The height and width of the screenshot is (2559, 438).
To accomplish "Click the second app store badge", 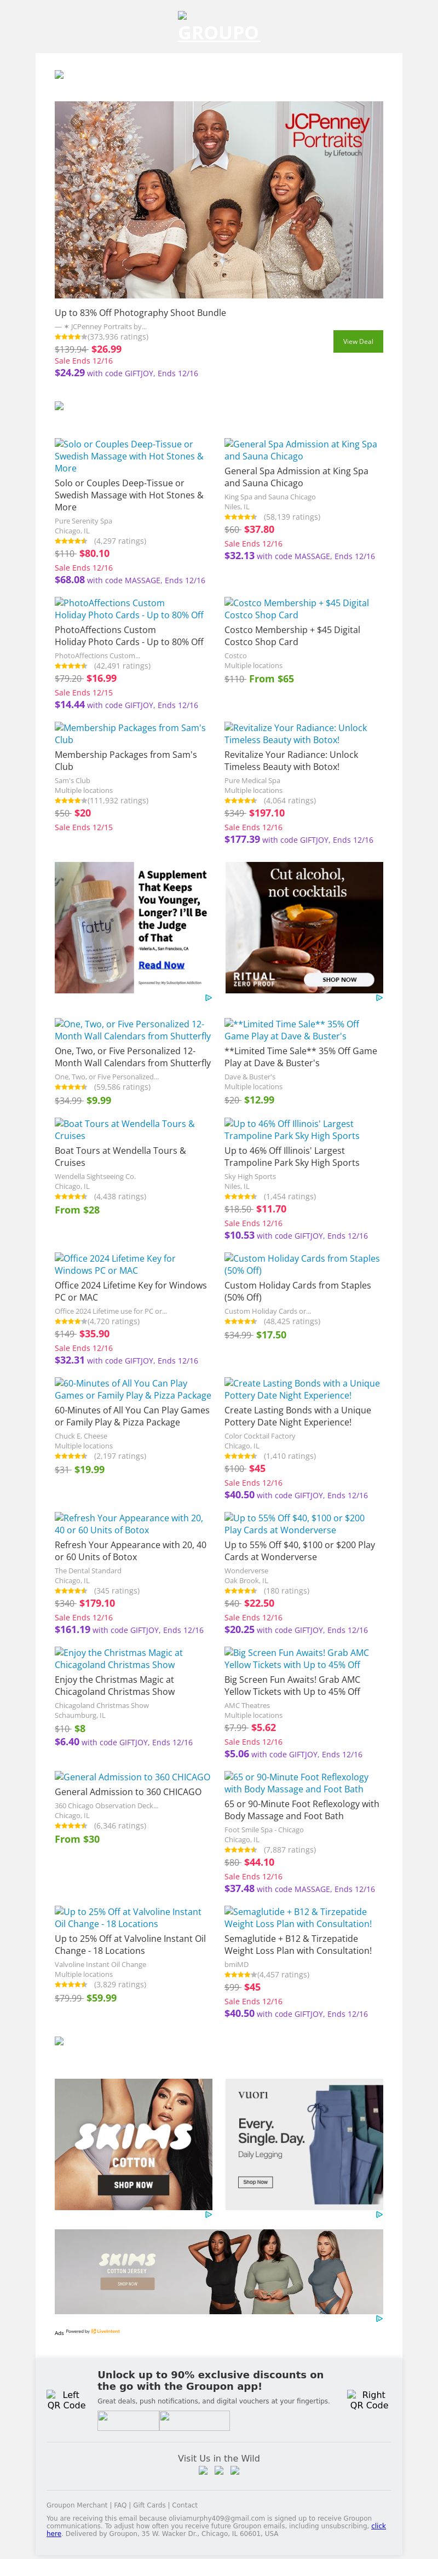I will coord(194,2420).
